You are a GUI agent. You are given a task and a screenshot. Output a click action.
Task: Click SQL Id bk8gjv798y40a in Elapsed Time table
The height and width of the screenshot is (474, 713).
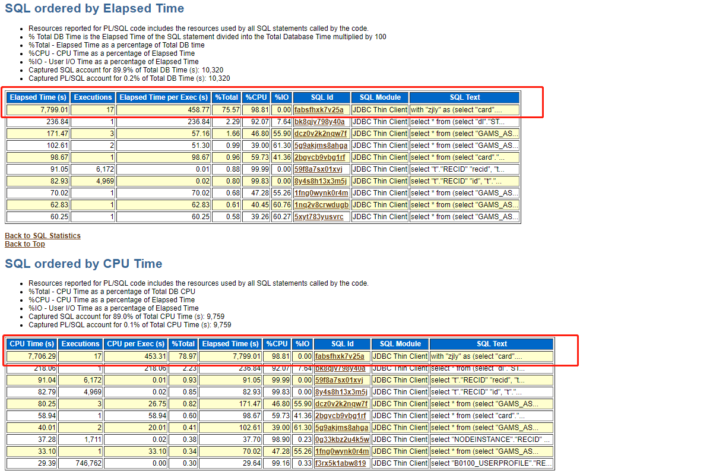[319, 122]
